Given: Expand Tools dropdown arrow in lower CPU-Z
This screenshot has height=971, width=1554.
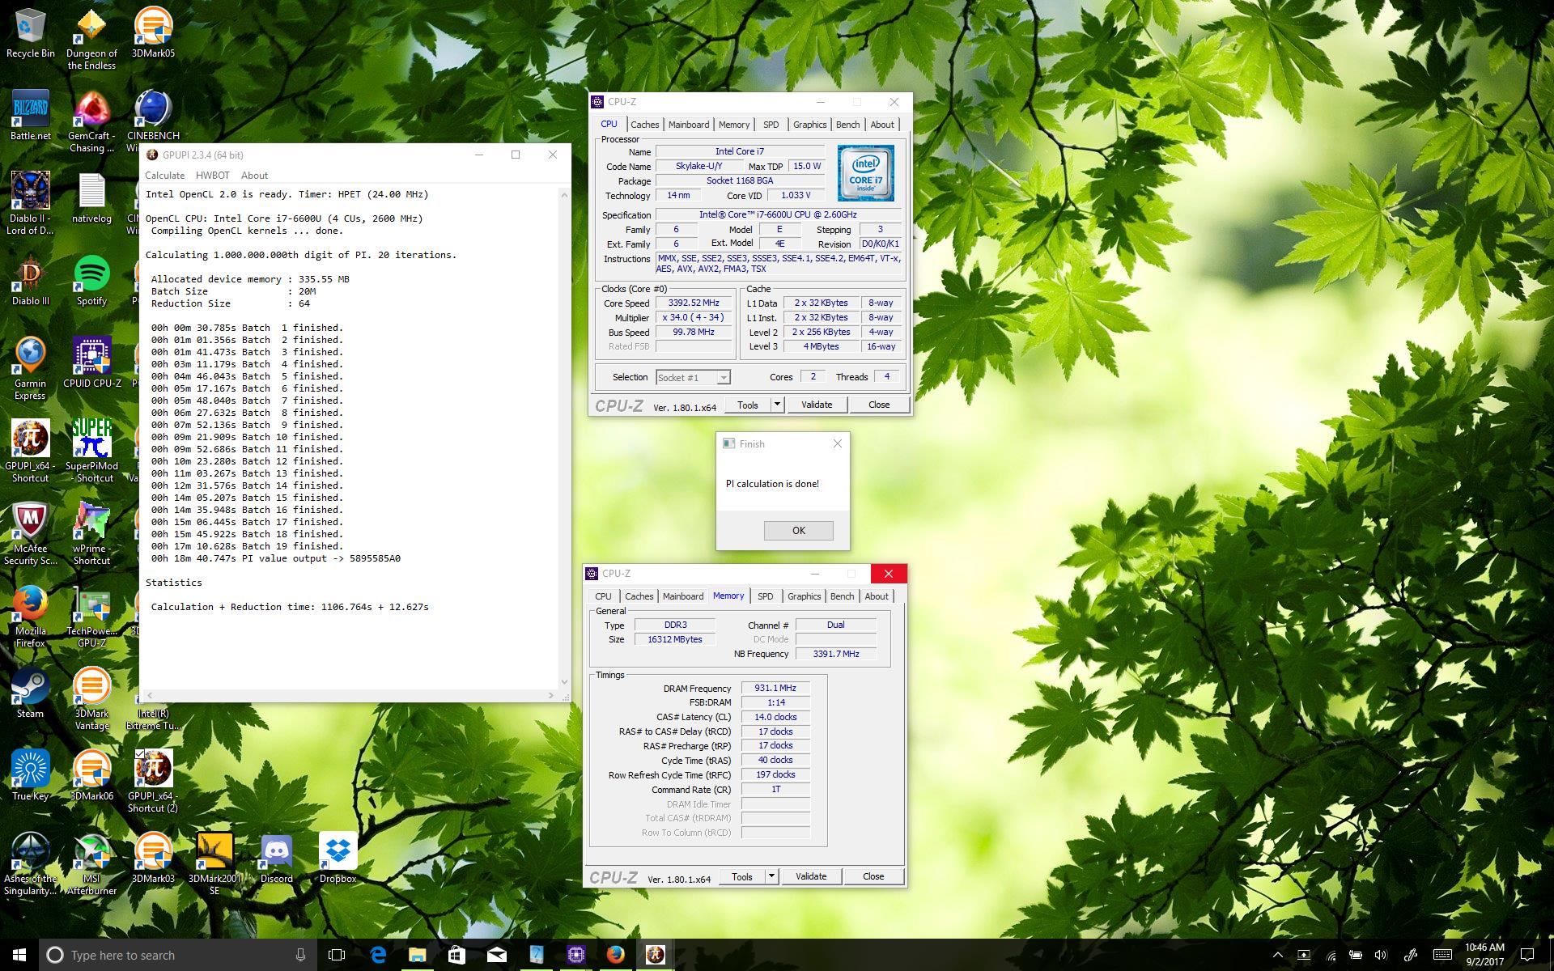Looking at the screenshot, I should 771,876.
